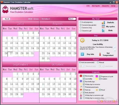Select Conceive a boy goal
The height and width of the screenshot is (105, 119).
pyautogui.click(x=81, y=28)
